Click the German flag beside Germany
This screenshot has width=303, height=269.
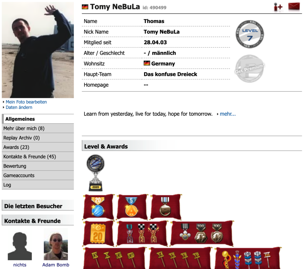[x=147, y=63]
